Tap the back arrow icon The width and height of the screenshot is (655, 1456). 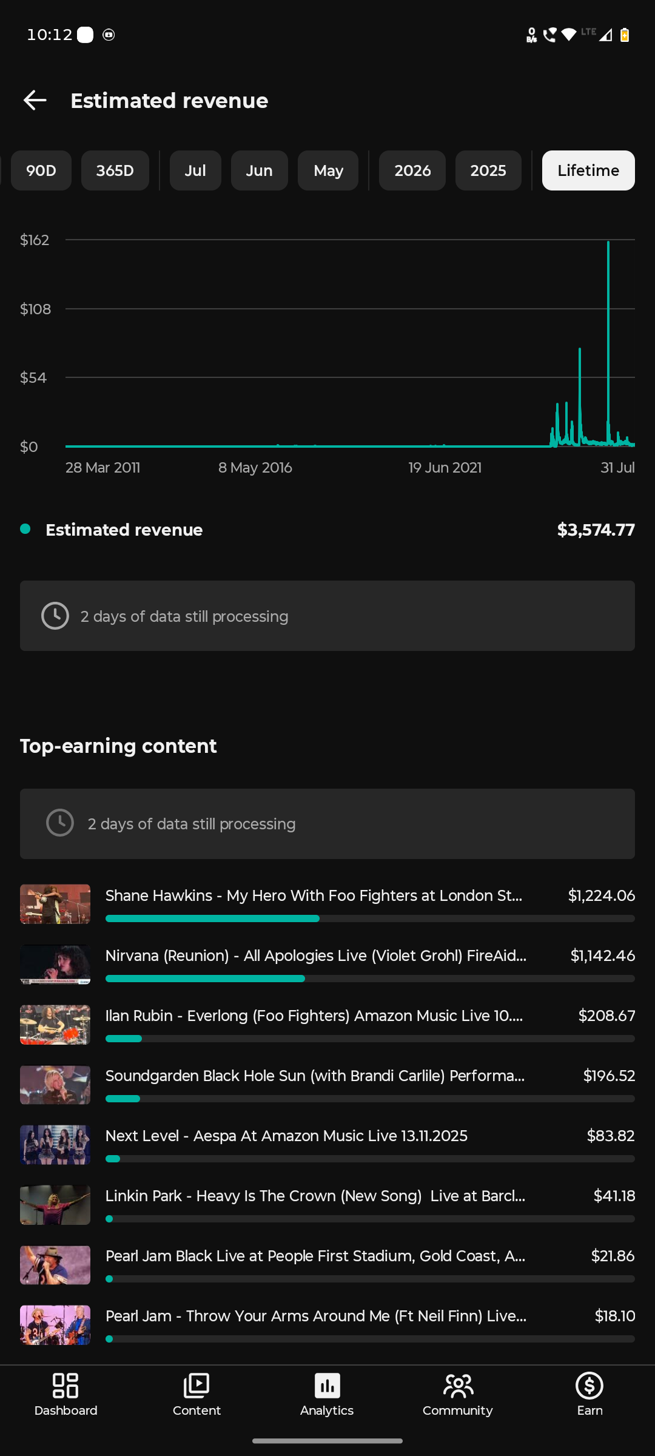35,100
